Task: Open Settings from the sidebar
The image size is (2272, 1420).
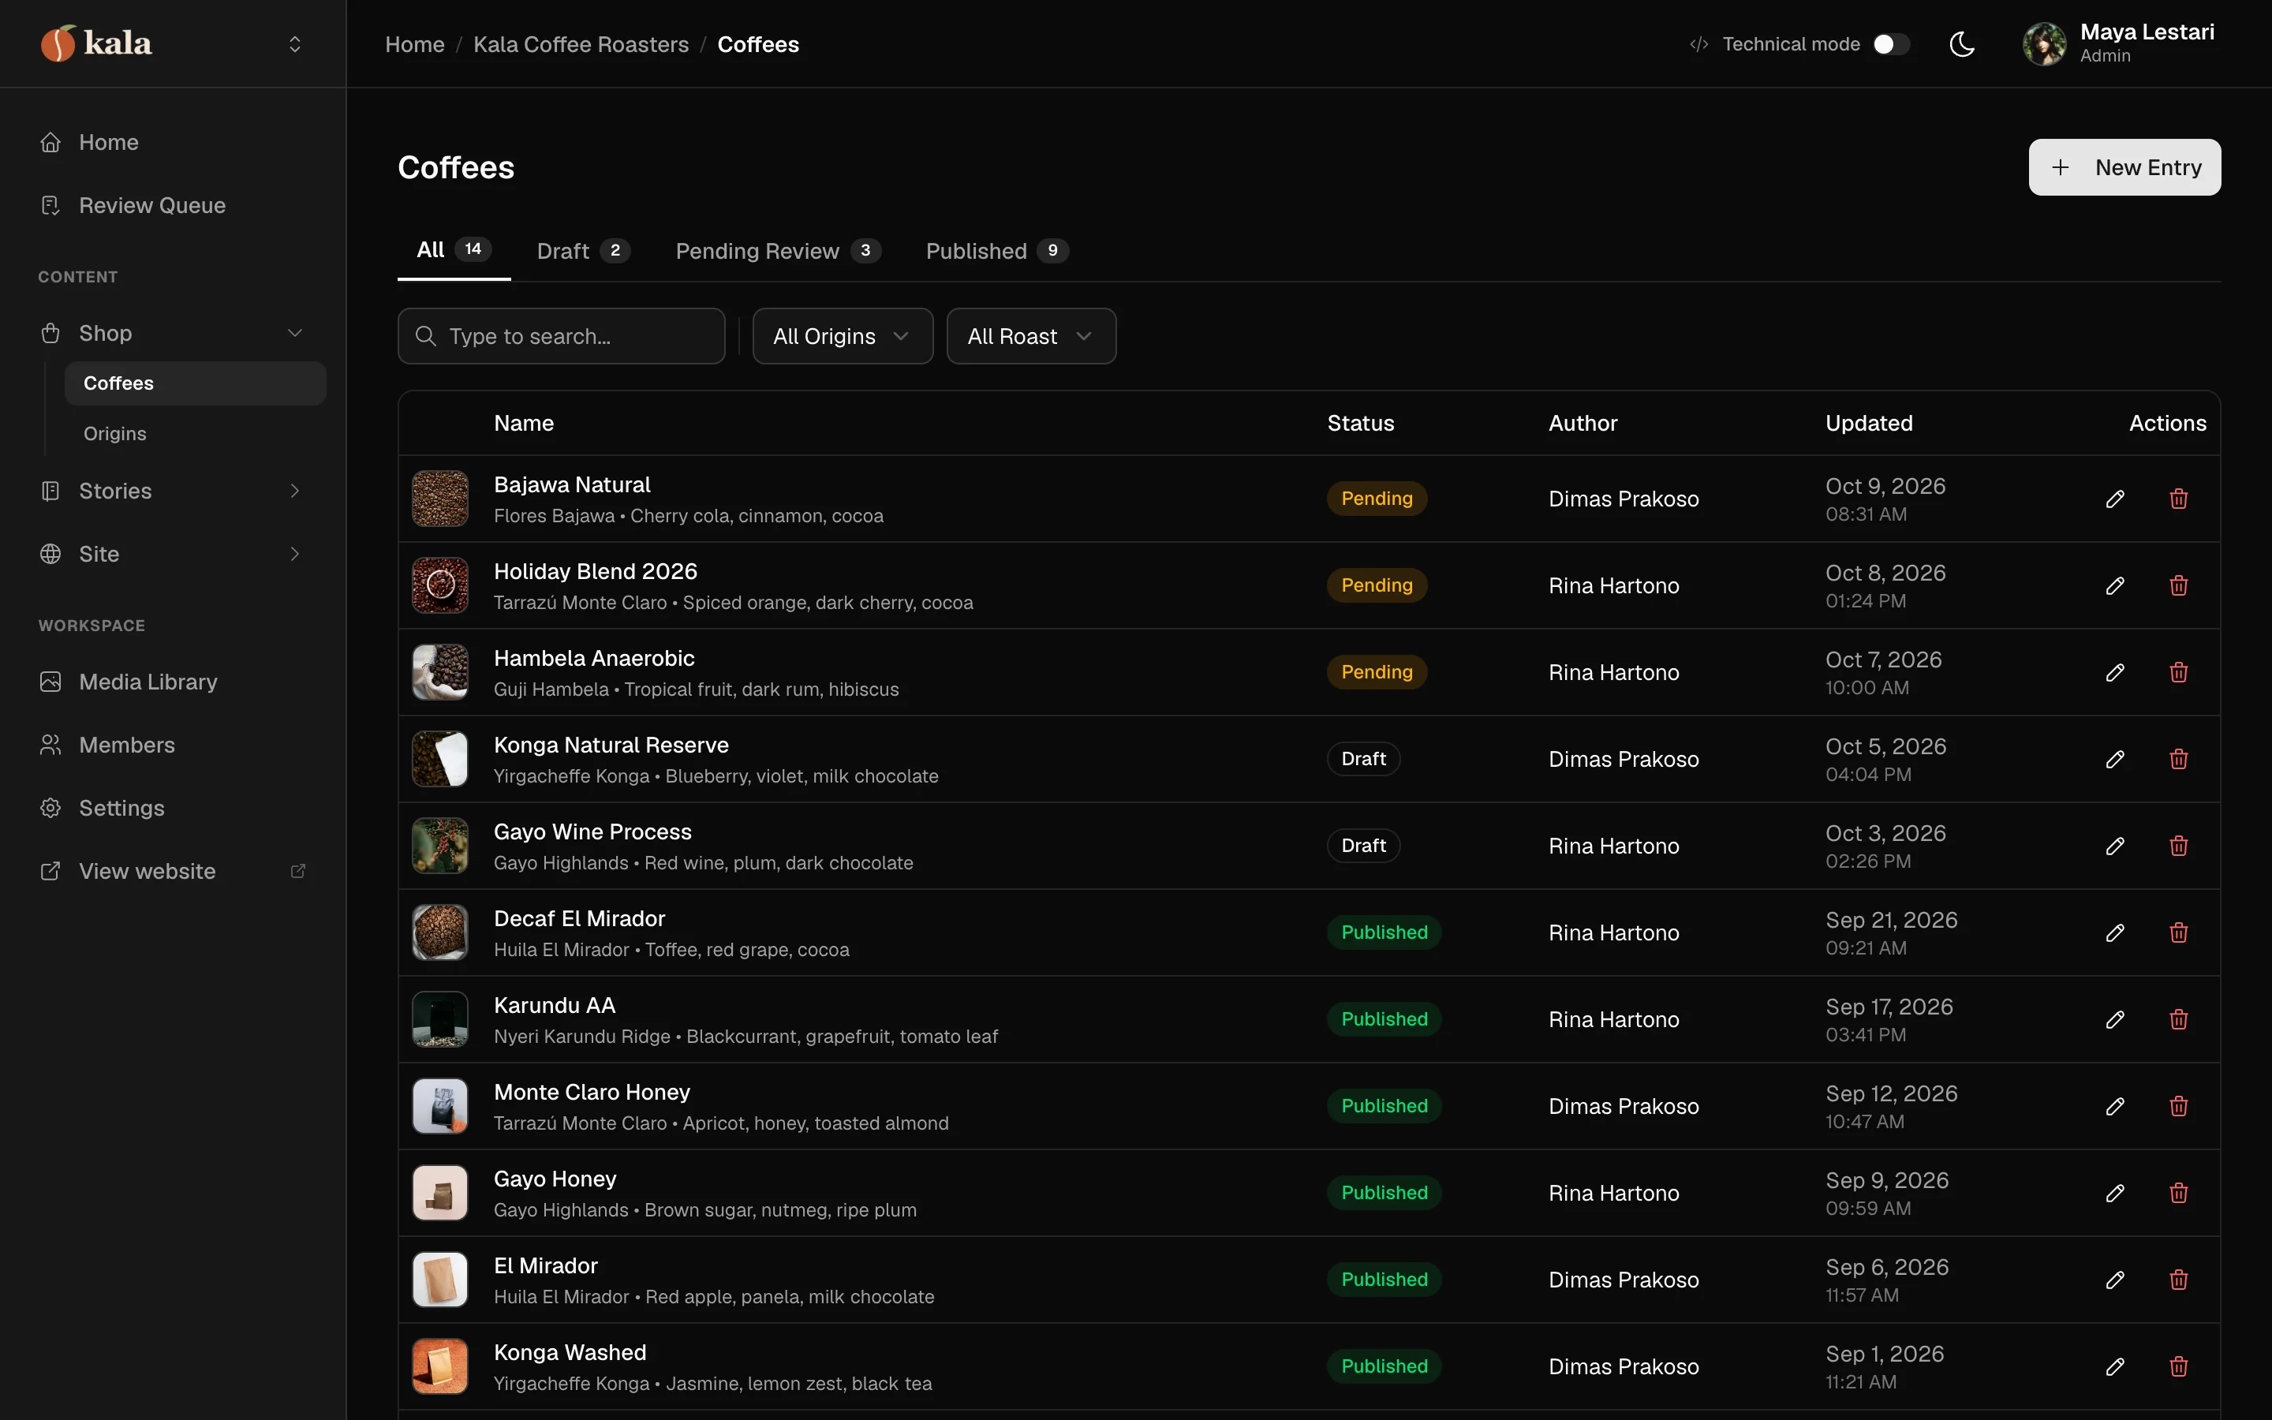Action: (x=173, y=808)
